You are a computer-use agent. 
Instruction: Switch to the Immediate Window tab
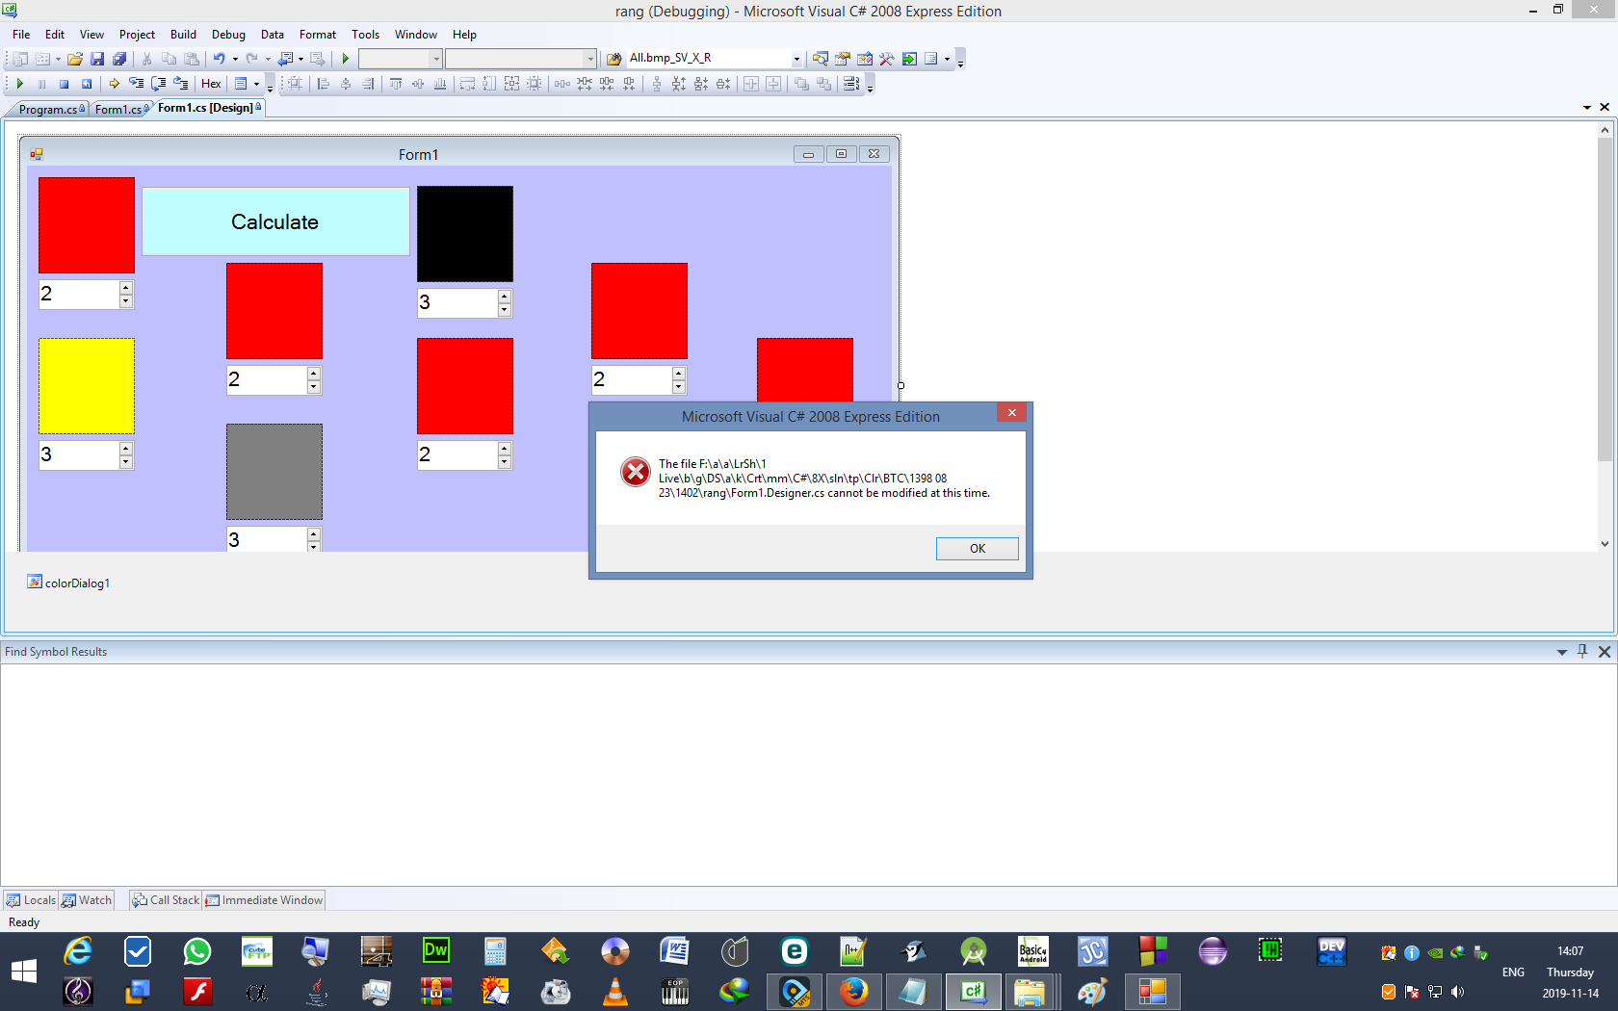coord(265,900)
